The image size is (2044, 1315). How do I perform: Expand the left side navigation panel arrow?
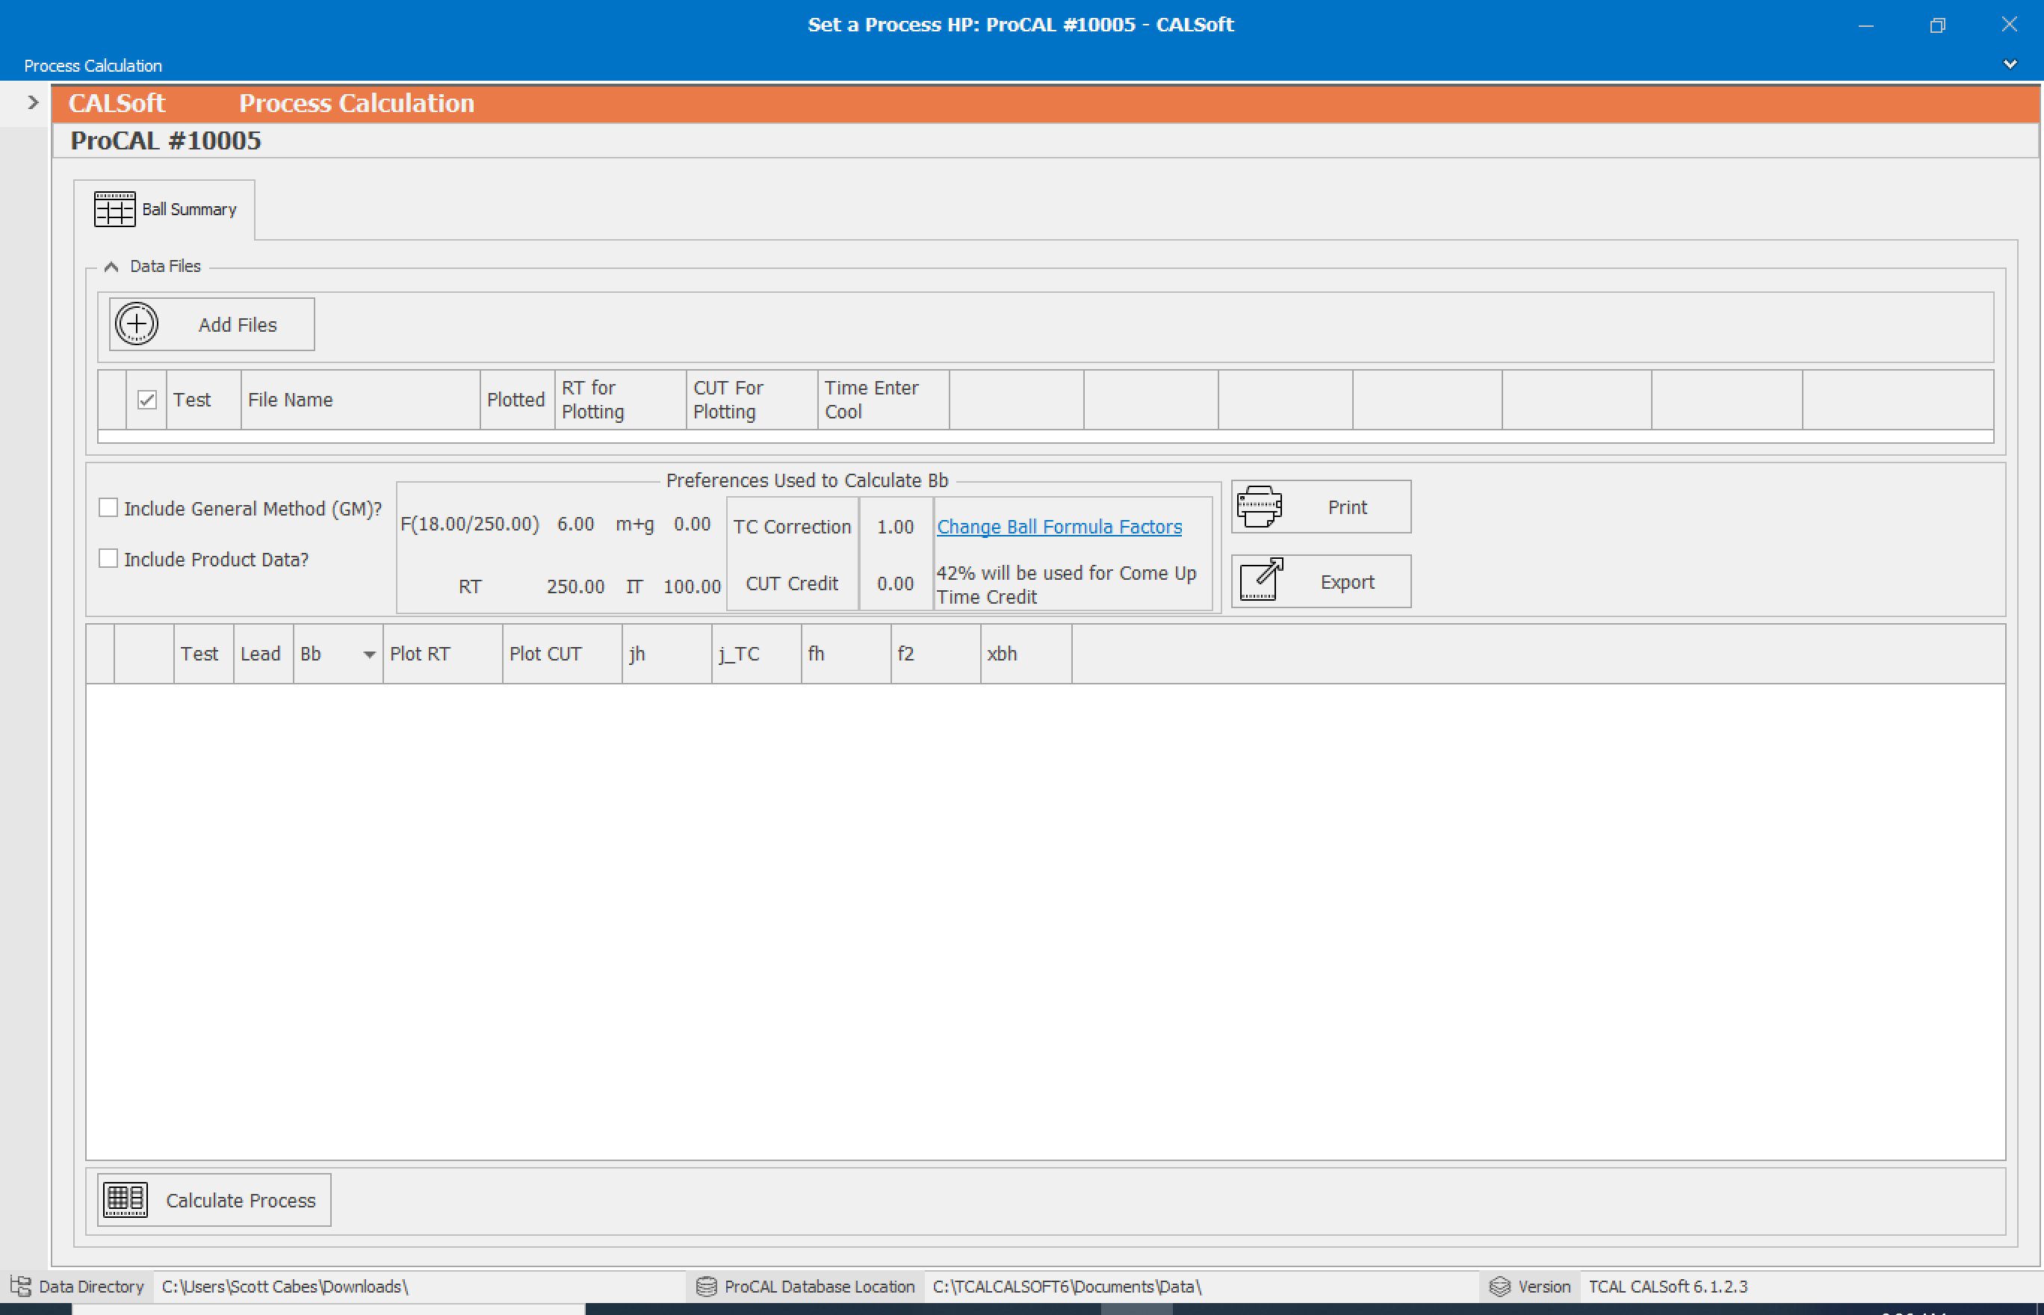(34, 102)
